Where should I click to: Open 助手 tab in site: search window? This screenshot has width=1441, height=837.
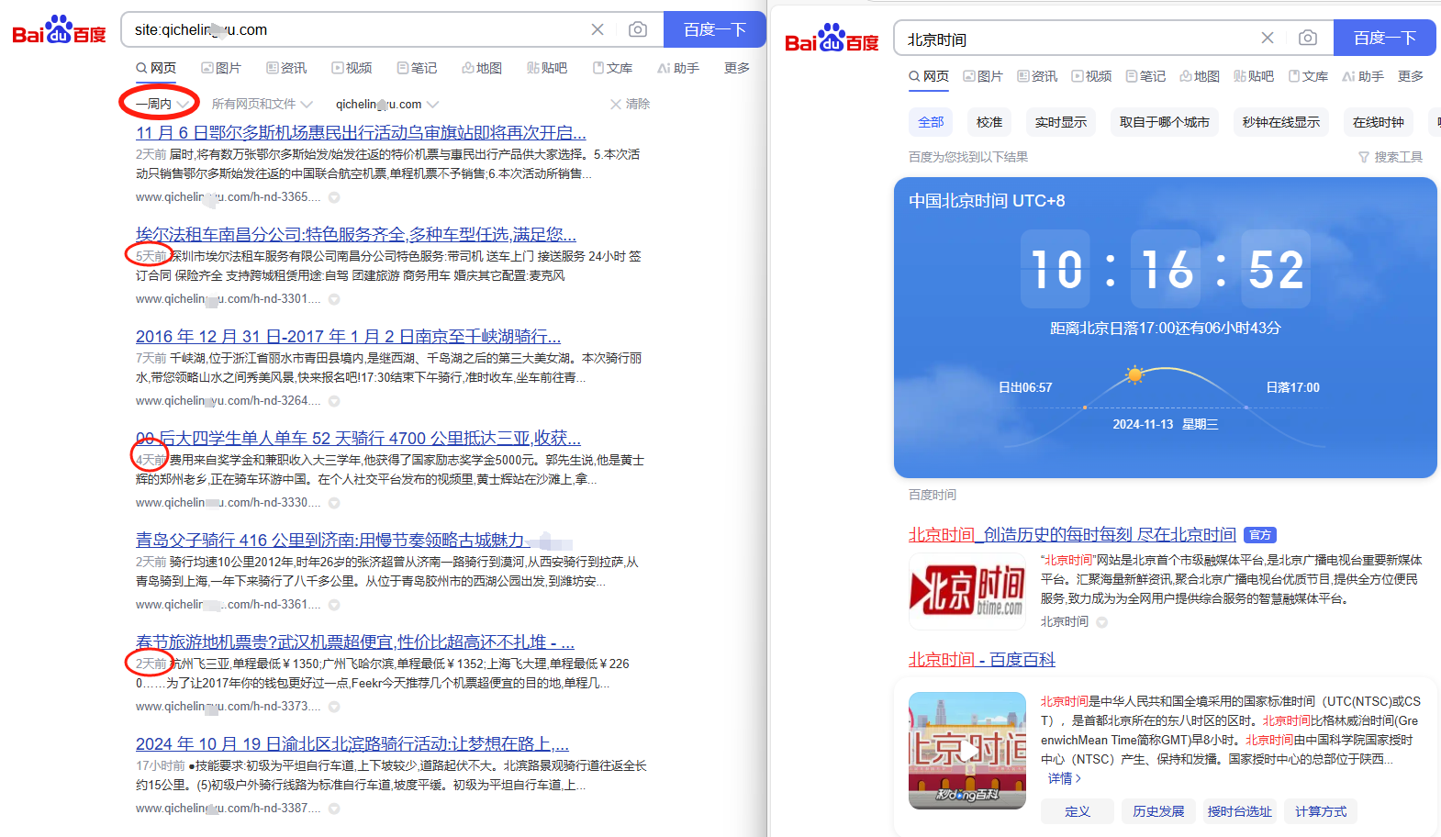[678, 68]
